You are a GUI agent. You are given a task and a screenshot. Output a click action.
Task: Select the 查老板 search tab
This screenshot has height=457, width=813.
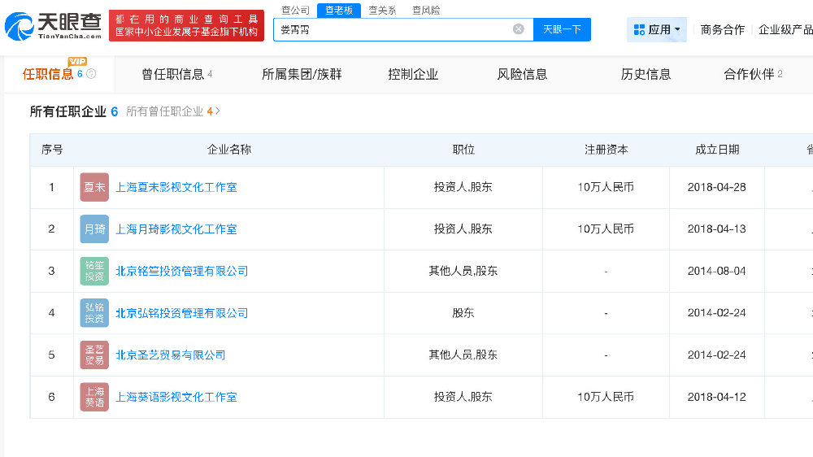coord(339,11)
